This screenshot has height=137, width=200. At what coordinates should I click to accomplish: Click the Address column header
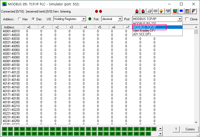pyautogui.click(x=13, y=27)
